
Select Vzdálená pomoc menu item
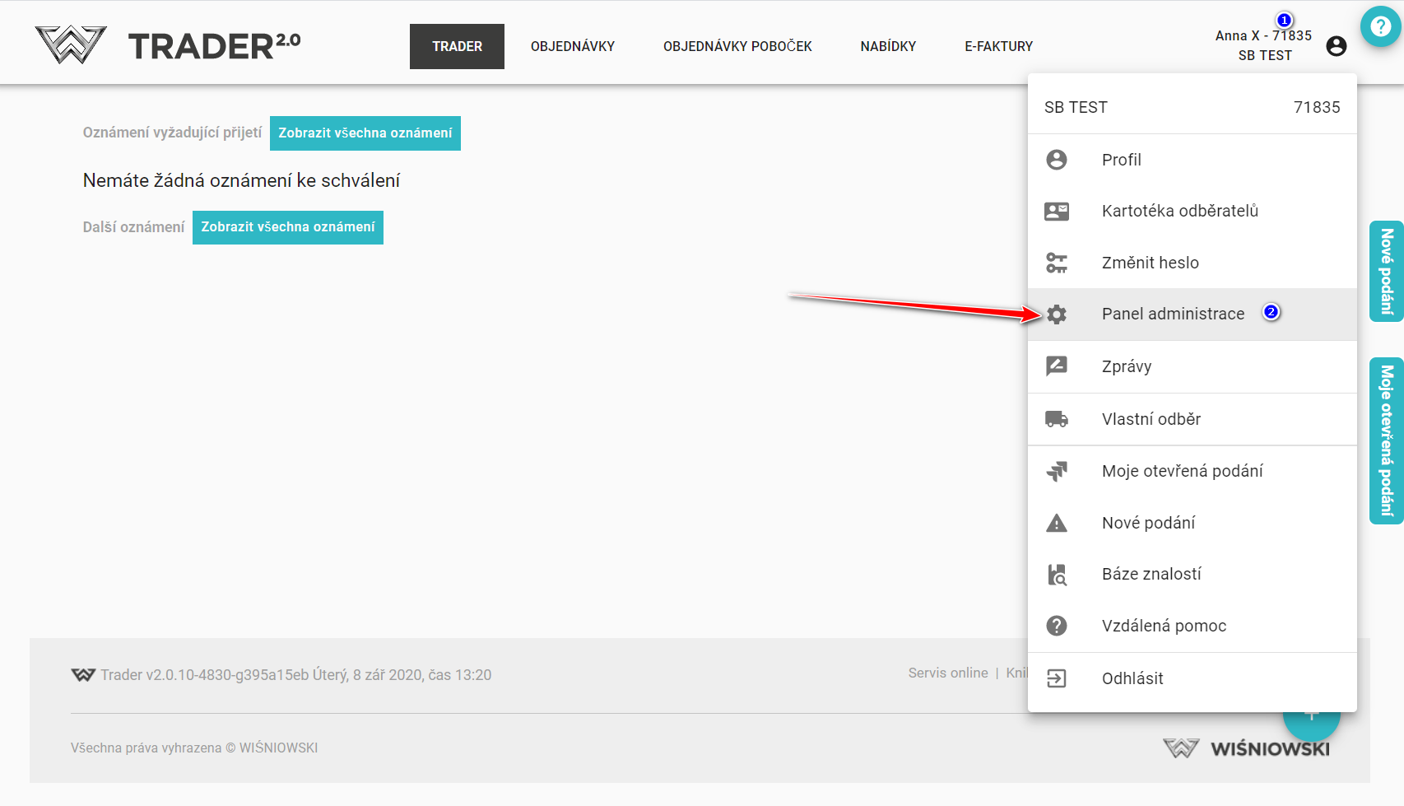pos(1164,626)
